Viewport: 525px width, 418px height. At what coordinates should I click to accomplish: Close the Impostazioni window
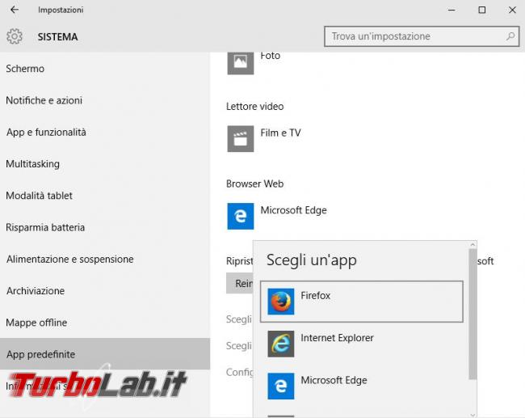[x=512, y=10]
